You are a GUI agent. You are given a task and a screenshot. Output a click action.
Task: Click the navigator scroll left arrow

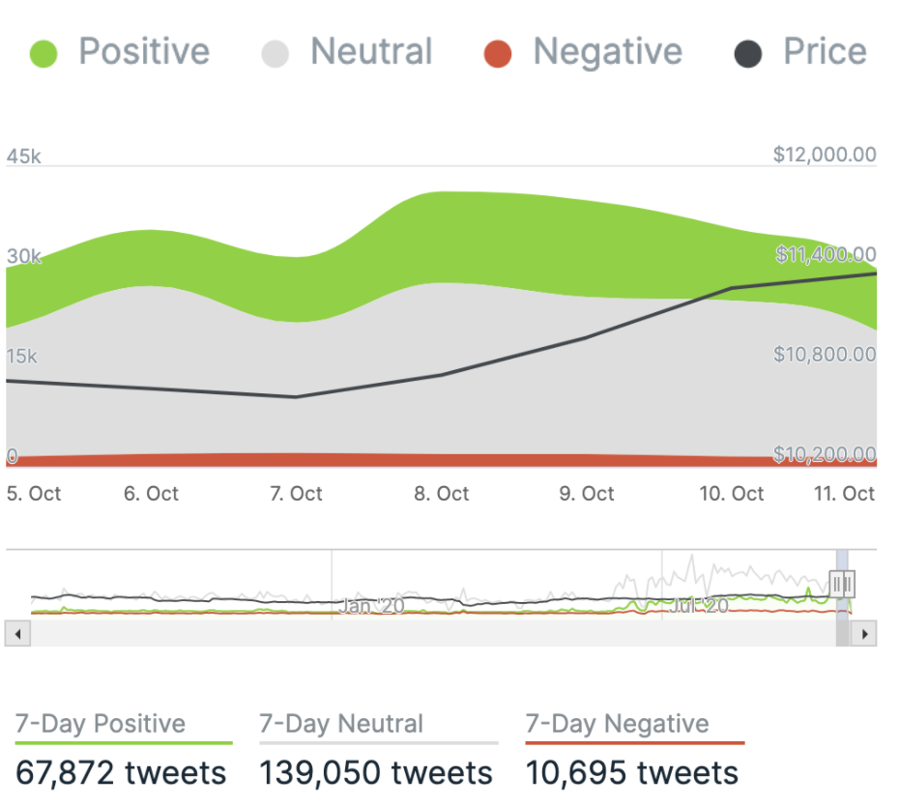[x=18, y=635]
